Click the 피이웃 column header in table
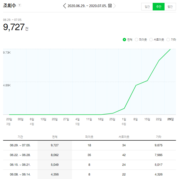This screenshot has width=189, height=179. point(89,137)
